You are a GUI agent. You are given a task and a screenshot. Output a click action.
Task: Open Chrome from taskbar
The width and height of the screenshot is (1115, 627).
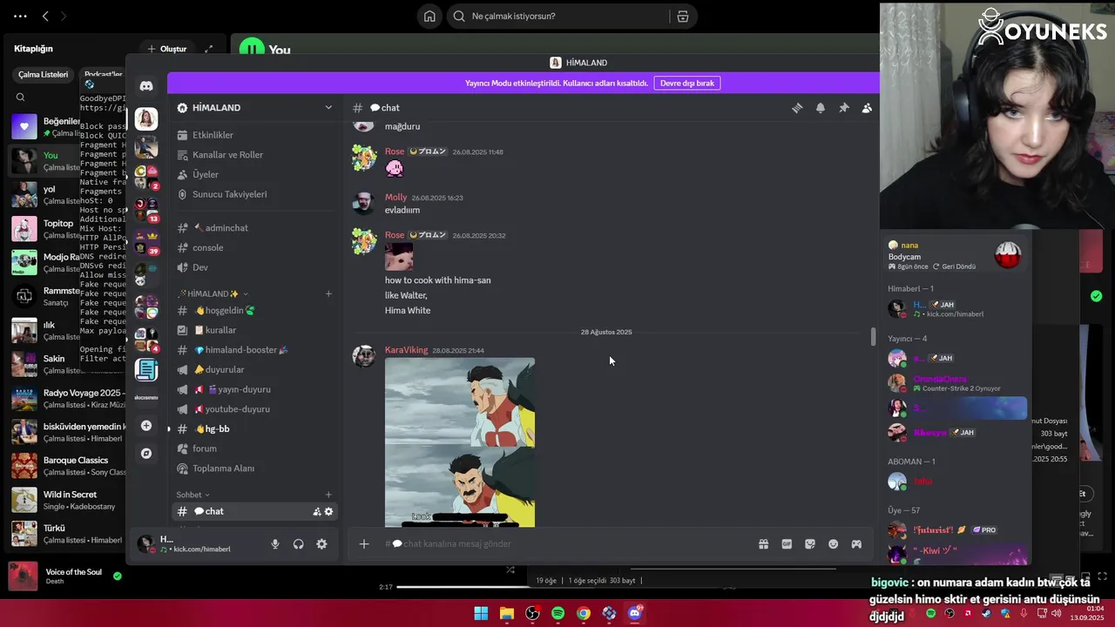point(584,614)
